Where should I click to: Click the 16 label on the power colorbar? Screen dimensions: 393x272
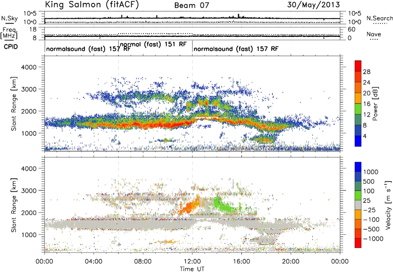(366, 104)
